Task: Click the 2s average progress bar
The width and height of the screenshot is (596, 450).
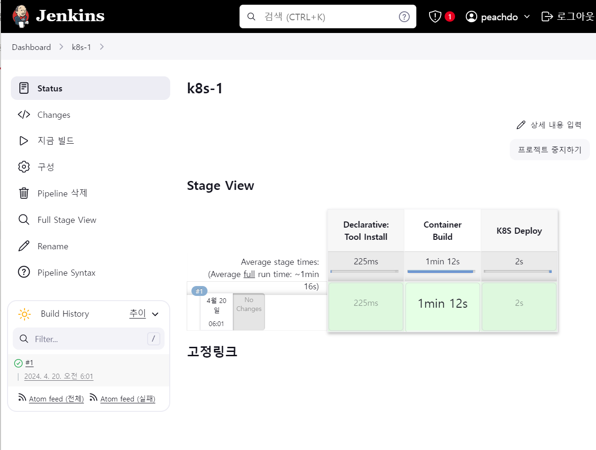Action: [x=518, y=271]
